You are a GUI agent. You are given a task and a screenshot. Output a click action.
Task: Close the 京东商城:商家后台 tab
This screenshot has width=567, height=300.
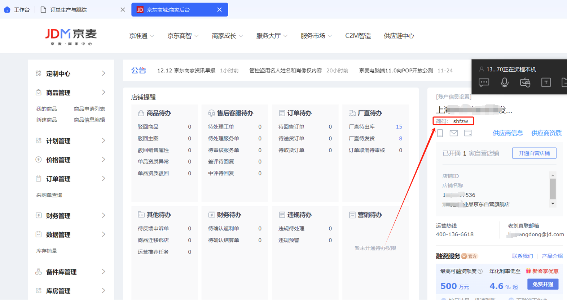(219, 10)
